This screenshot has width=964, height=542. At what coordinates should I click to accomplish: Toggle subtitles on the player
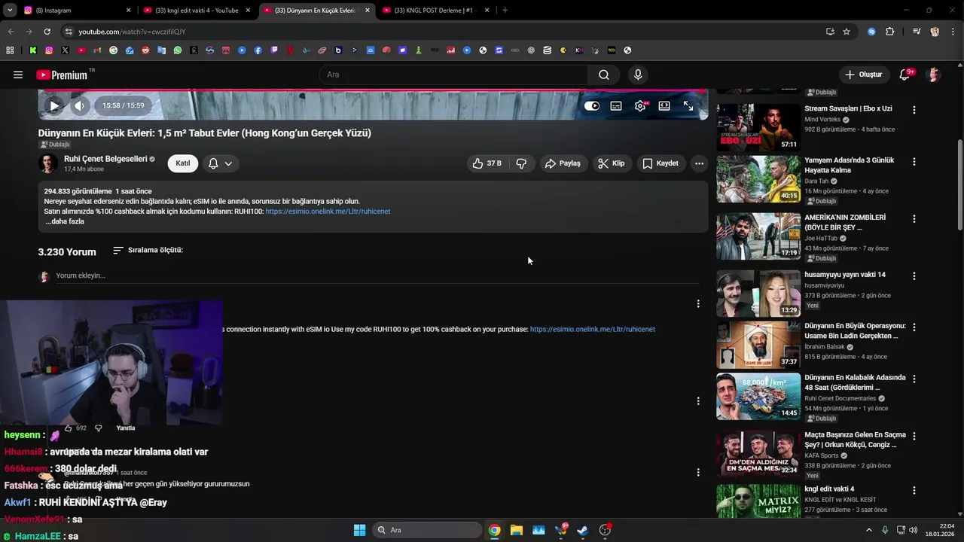[616, 106]
